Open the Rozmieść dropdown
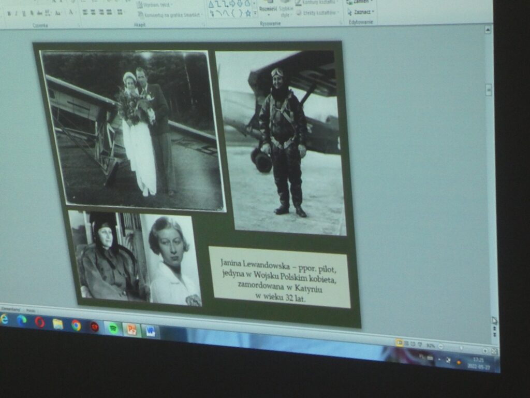 coord(268,10)
